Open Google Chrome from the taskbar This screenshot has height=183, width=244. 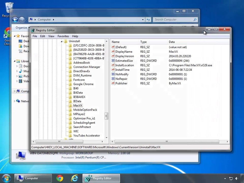pyautogui.click(x=60, y=178)
